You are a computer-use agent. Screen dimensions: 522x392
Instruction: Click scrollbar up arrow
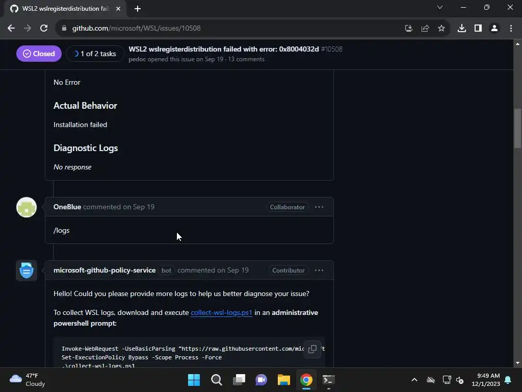pyautogui.click(x=517, y=44)
